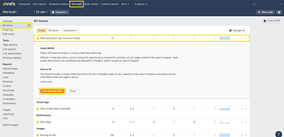Screen dimensions: 284x137
Task: Open Crawl log in the sidebar
Action: [7, 30]
